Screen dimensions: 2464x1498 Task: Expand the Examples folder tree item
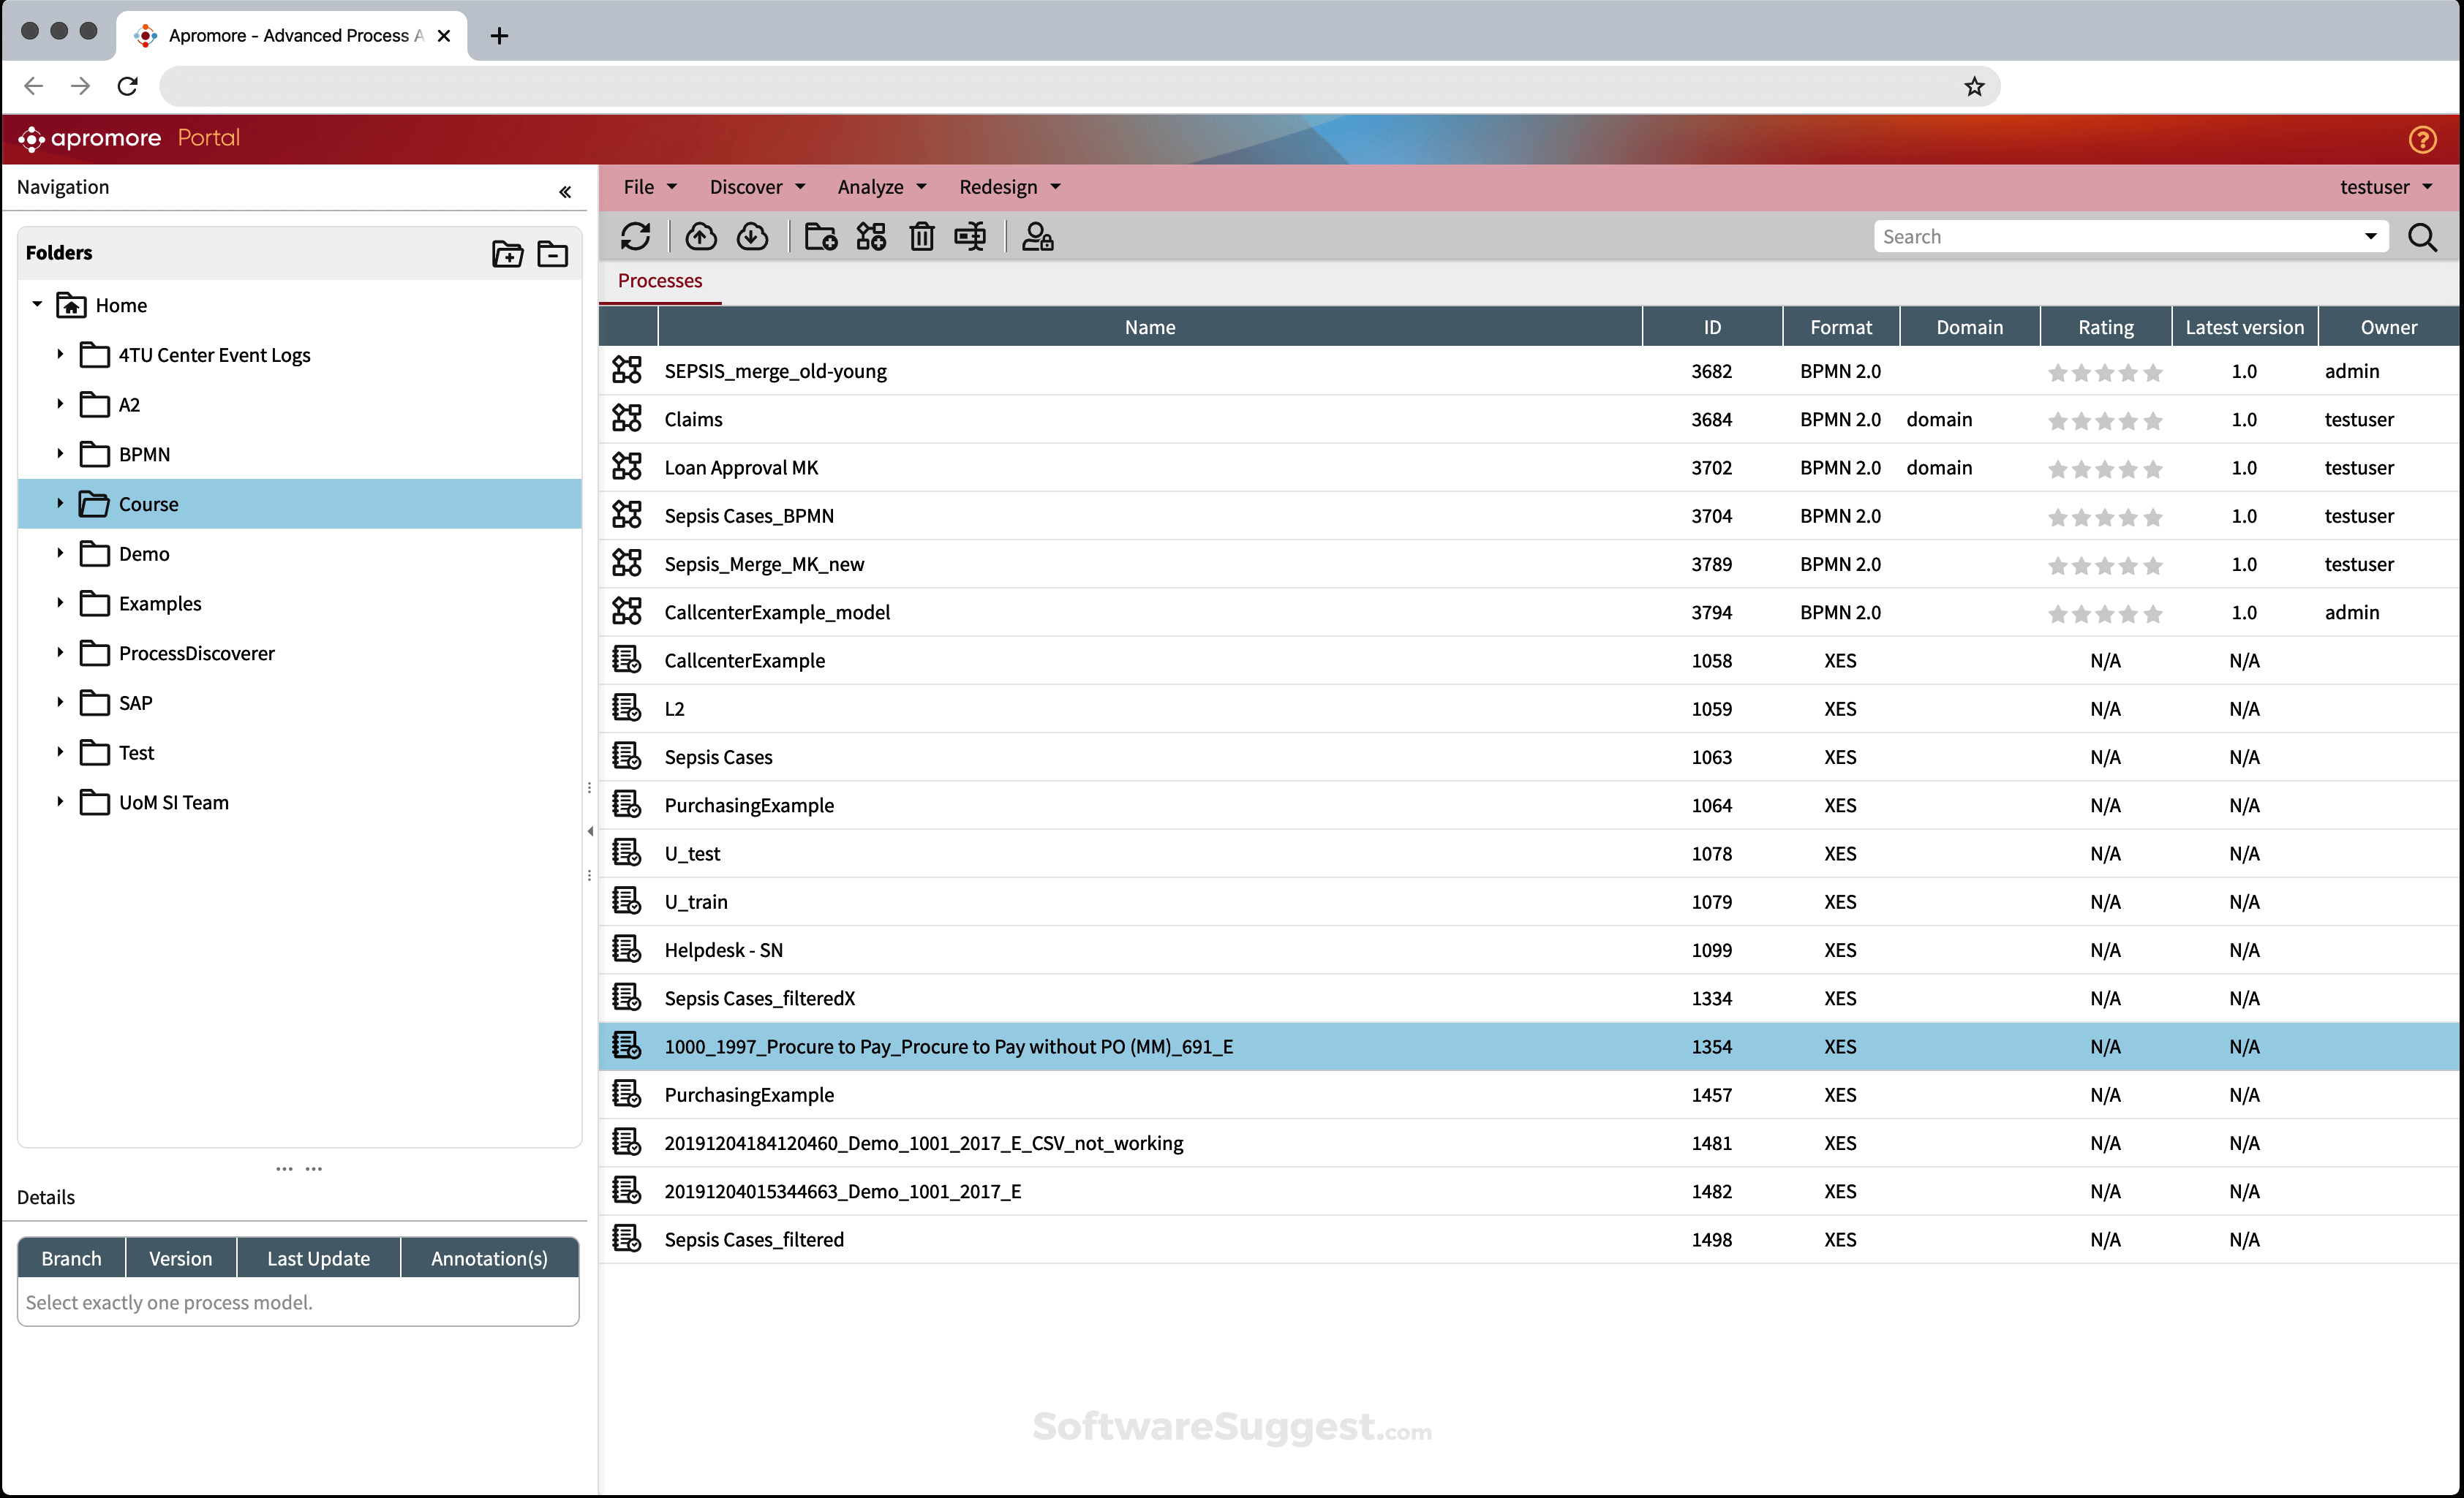coord(59,602)
